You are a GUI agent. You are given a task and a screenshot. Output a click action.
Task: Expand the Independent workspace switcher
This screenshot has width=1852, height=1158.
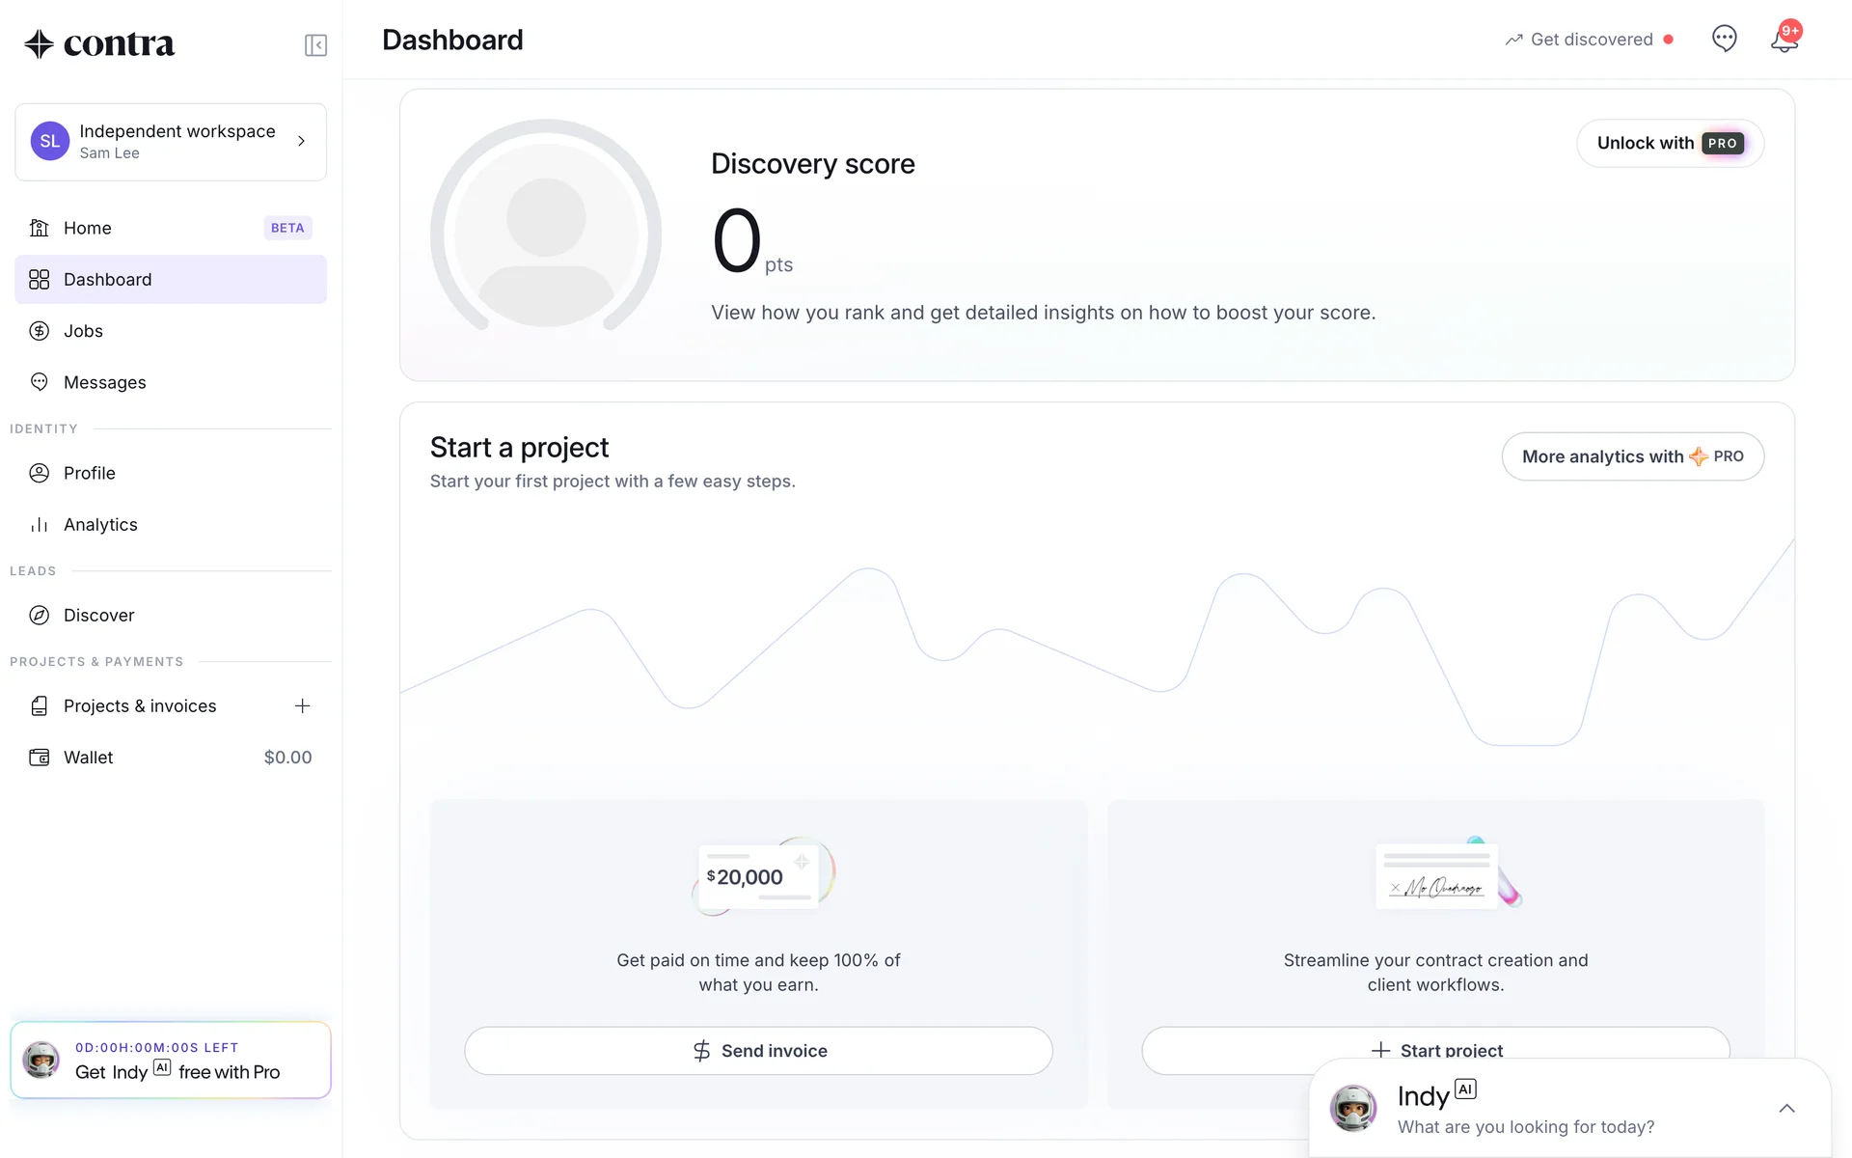point(171,142)
